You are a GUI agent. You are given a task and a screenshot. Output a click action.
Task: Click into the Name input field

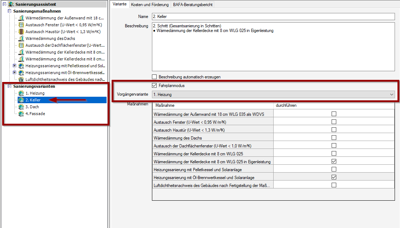[x=273, y=17]
